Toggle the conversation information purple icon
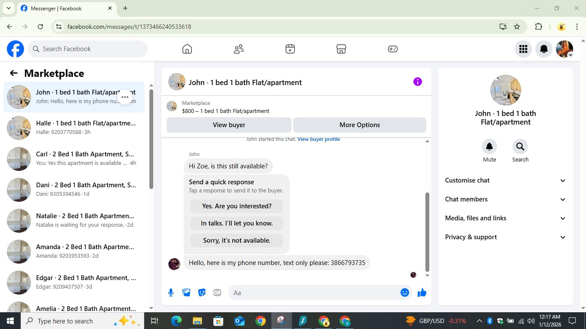Screen dimensions: 586x329 [x=418, y=82]
